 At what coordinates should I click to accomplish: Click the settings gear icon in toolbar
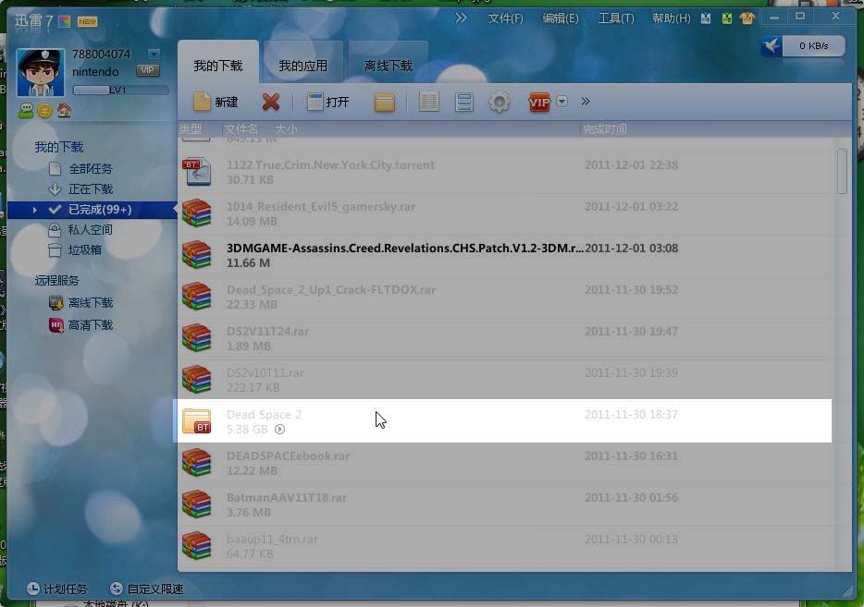(500, 102)
